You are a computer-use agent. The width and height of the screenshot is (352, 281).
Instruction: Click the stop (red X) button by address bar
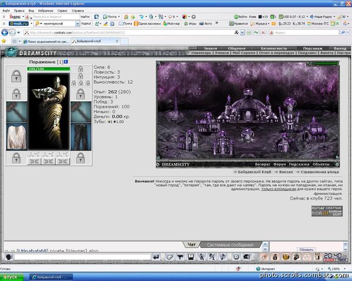pos(263,33)
